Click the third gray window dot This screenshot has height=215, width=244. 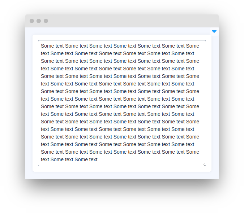(x=46, y=21)
